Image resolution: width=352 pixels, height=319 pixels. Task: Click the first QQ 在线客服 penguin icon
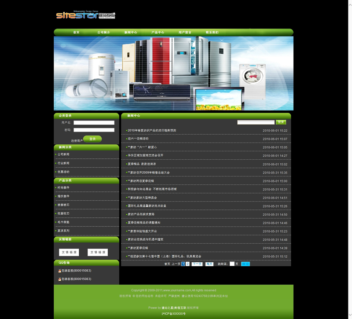59,271
